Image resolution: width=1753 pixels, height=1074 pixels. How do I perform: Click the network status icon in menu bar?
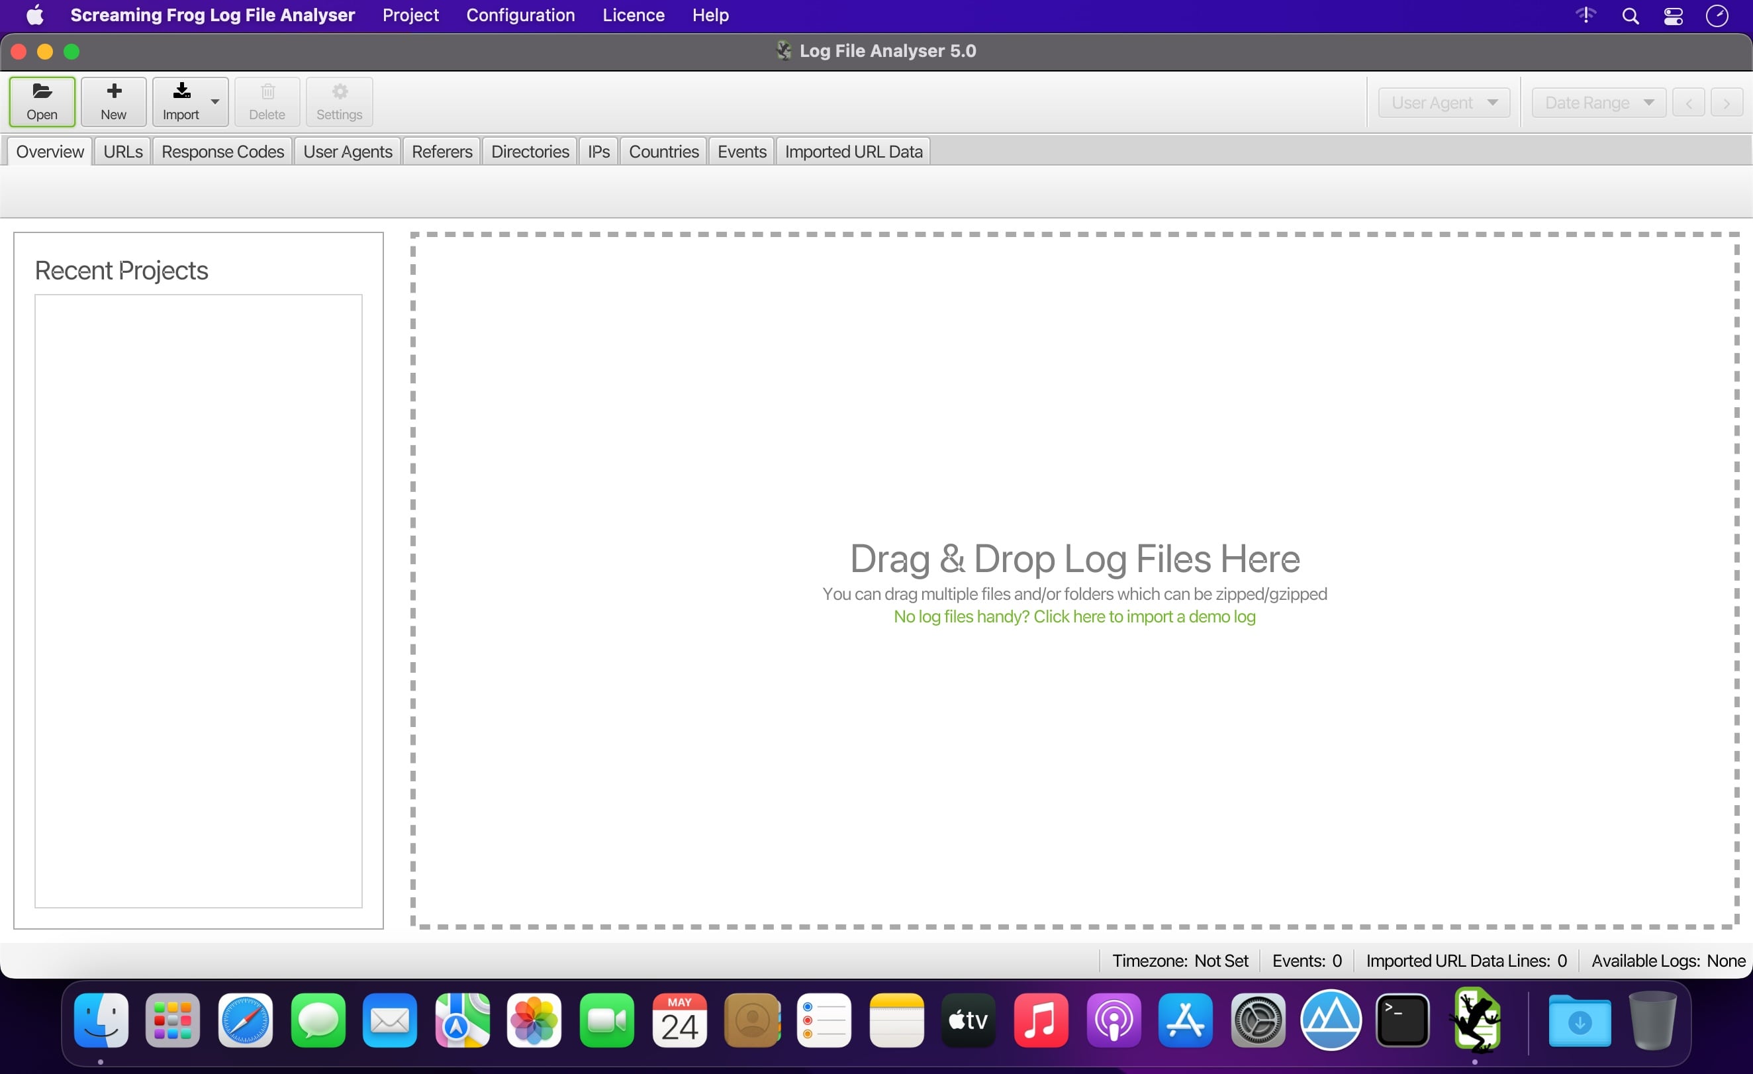(x=1586, y=15)
